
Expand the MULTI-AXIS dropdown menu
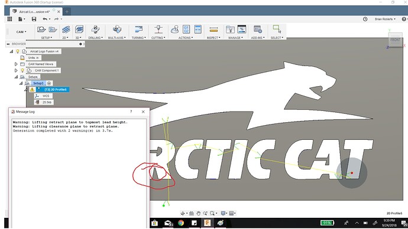coord(117,38)
